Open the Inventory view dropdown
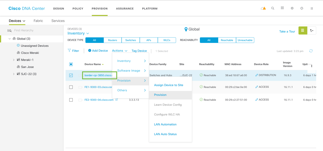The width and height of the screenshot is (323, 151). (x=78, y=33)
